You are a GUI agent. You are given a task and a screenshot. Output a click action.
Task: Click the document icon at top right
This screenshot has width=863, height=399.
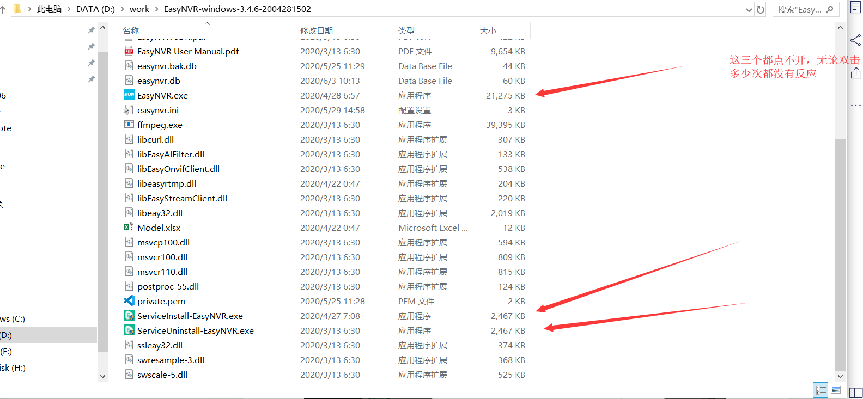click(856, 8)
